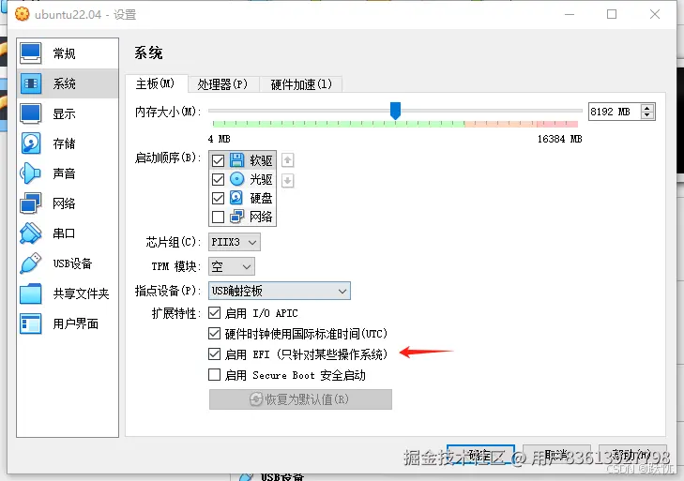This screenshot has width=684, height=481.
Task: Select 共享文件夹 text in the sidebar
Action: [x=81, y=293]
